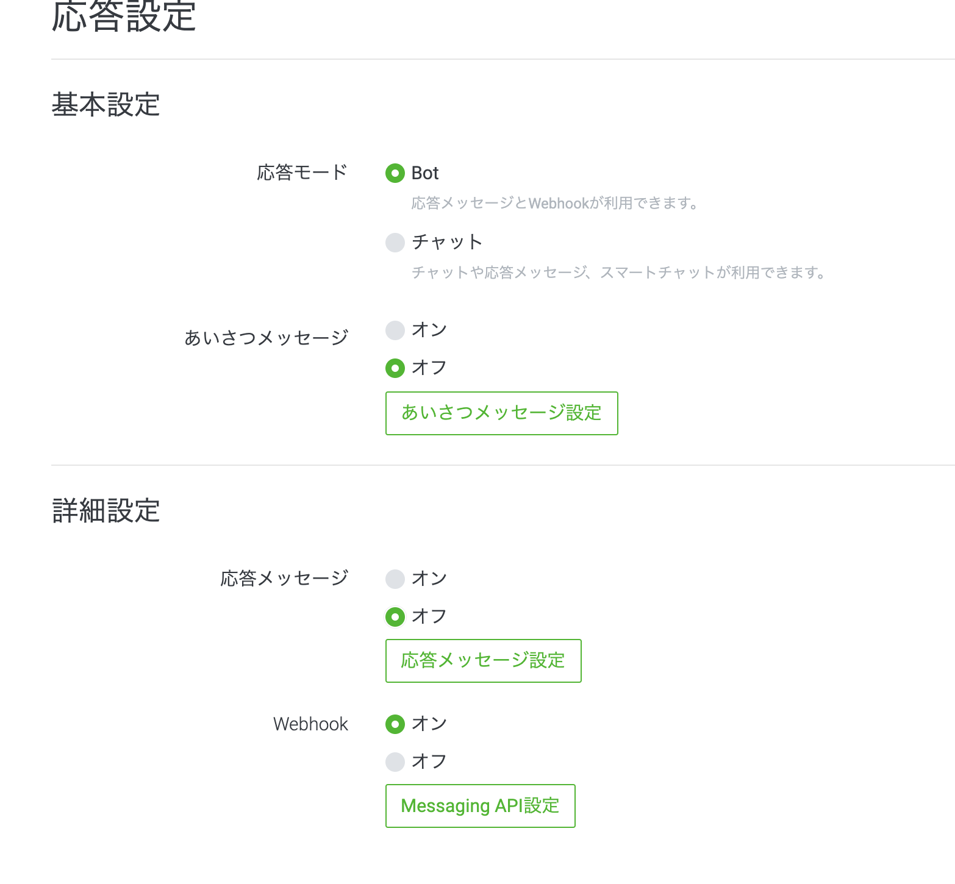The image size is (955, 884).
Task: Select the Bot response mode
Action: [x=395, y=174]
